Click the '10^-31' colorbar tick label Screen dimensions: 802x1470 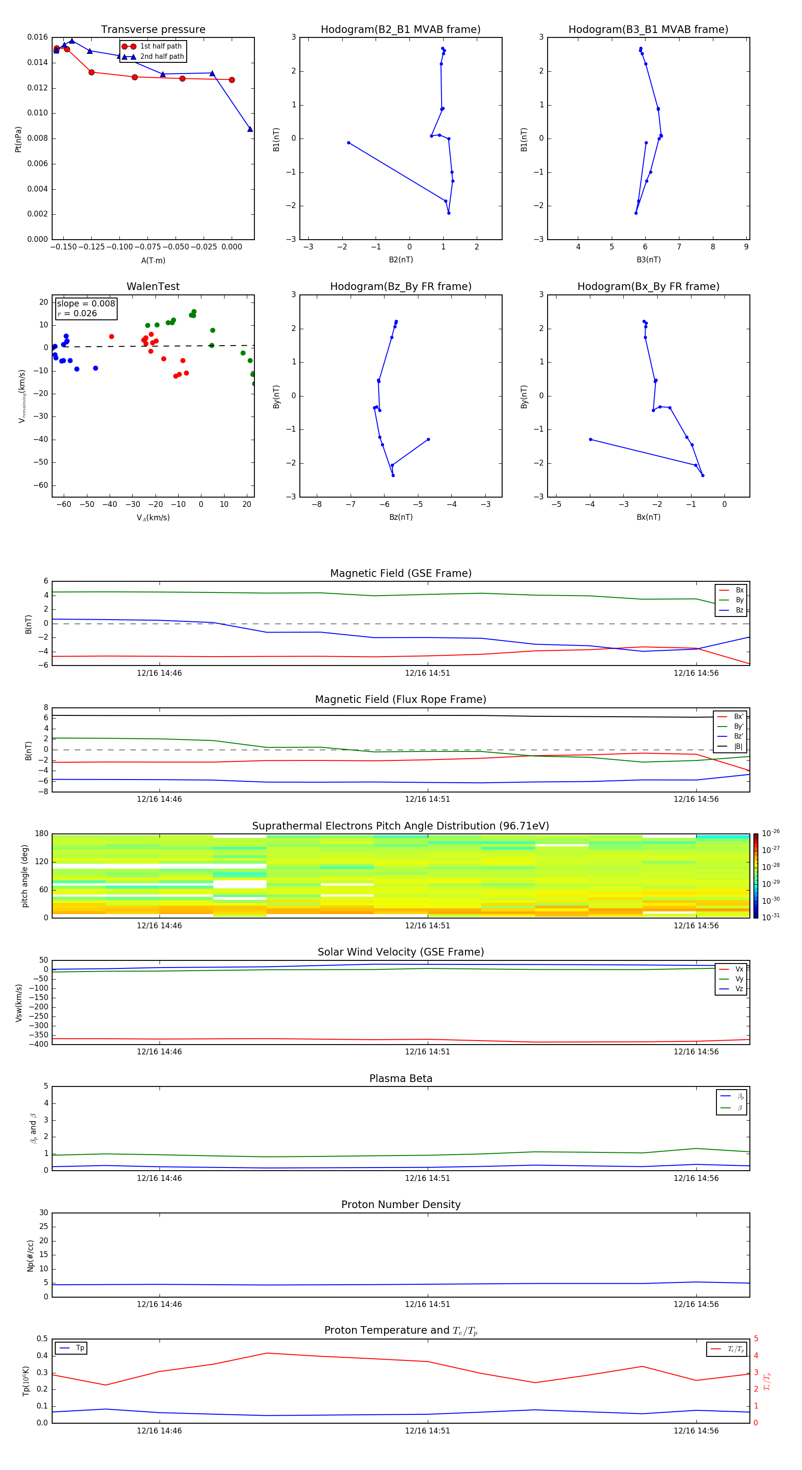click(771, 917)
